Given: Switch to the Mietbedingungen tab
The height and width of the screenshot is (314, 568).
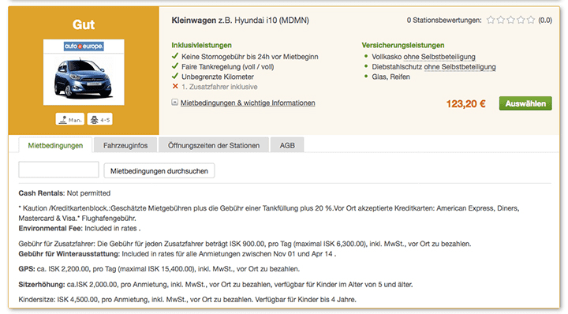Looking at the screenshot, I should [55, 145].
